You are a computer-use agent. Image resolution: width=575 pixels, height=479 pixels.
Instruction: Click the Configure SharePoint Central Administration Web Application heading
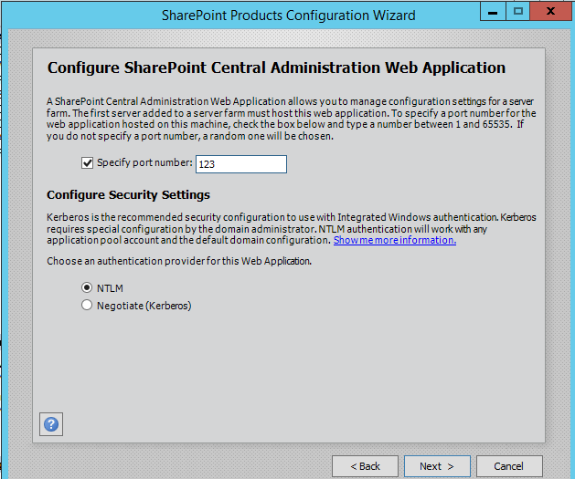[x=276, y=68]
